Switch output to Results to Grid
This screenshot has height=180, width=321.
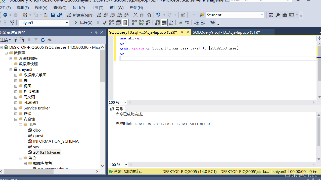pos(164,23)
